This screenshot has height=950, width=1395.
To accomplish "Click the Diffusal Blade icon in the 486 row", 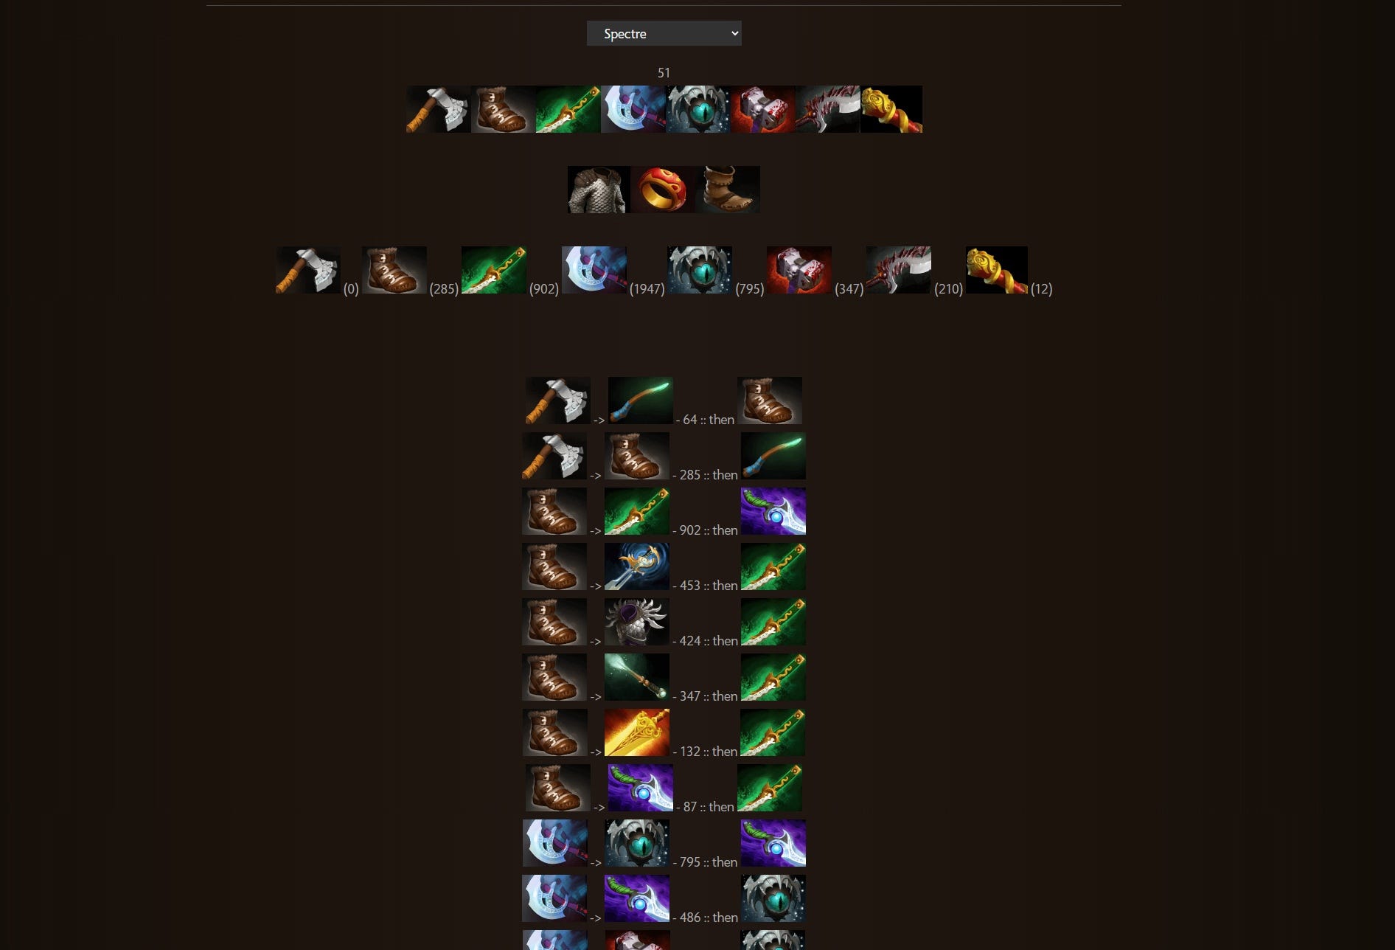I will (x=637, y=898).
